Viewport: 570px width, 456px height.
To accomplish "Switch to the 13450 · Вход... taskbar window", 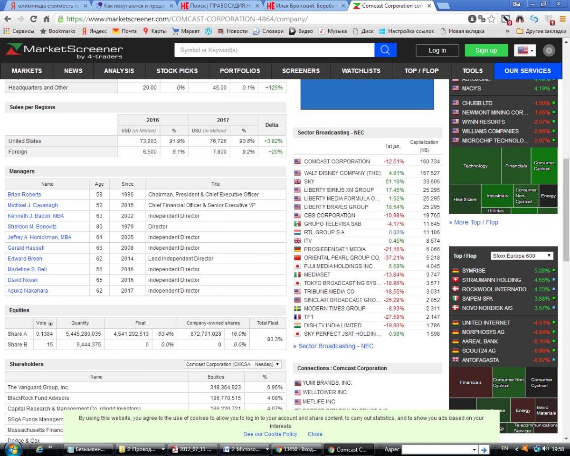I will [x=297, y=449].
